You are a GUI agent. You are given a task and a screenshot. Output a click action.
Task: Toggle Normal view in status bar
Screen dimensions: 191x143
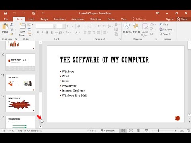coord(123,131)
